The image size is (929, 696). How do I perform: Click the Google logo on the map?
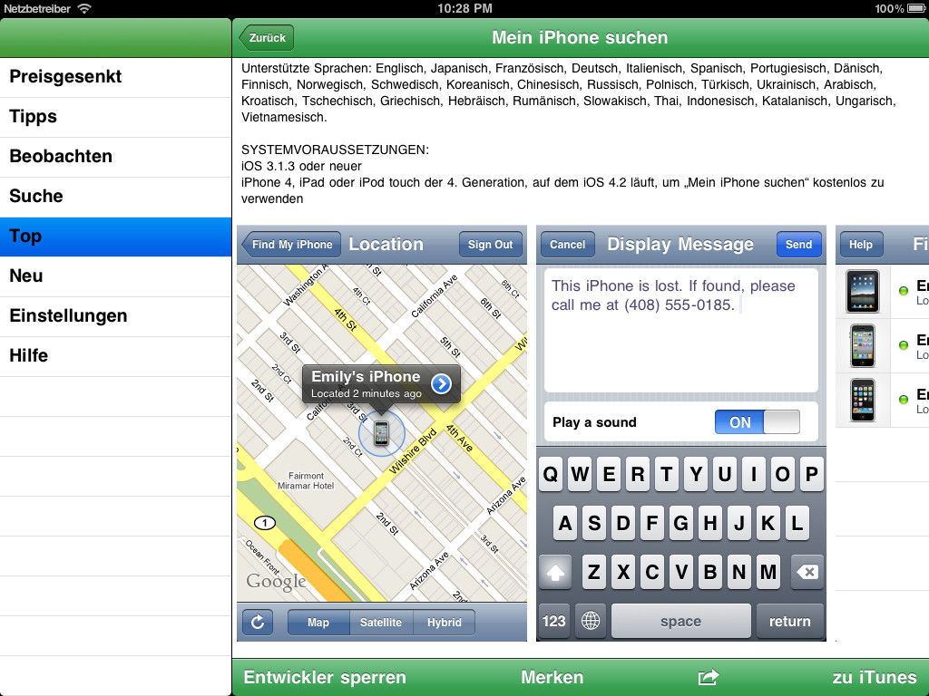tap(276, 582)
